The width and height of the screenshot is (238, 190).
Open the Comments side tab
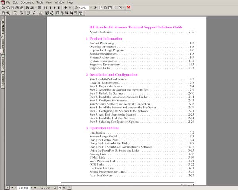pyautogui.click(x=3, y=63)
